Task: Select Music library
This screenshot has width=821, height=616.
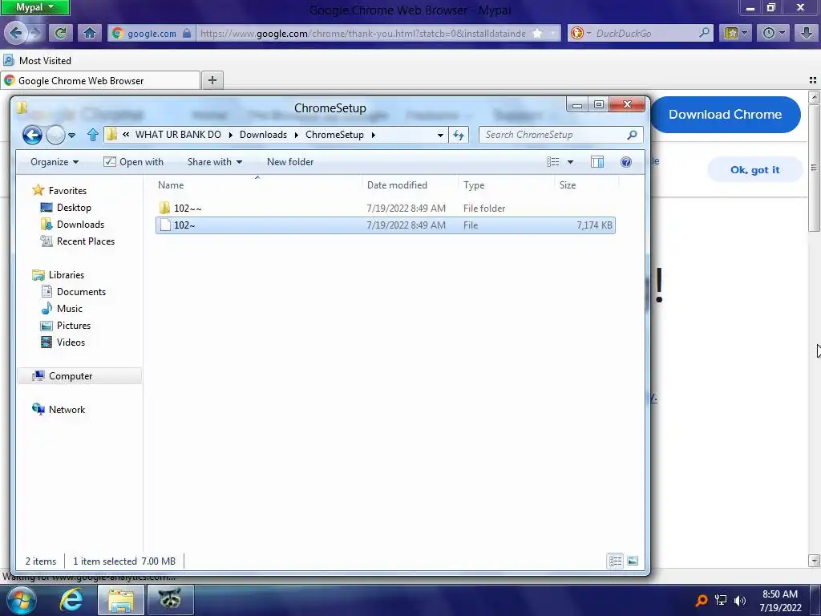Action: pos(69,309)
